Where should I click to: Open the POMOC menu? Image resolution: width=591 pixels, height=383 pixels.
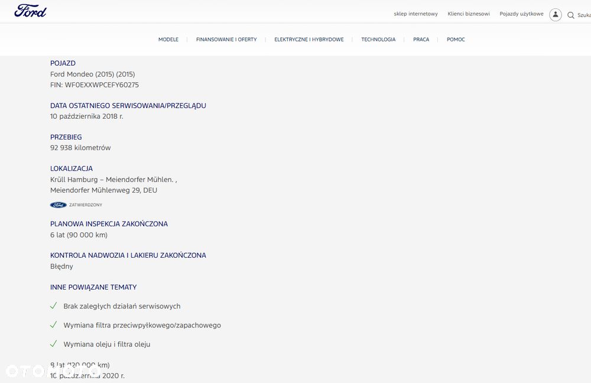click(456, 39)
